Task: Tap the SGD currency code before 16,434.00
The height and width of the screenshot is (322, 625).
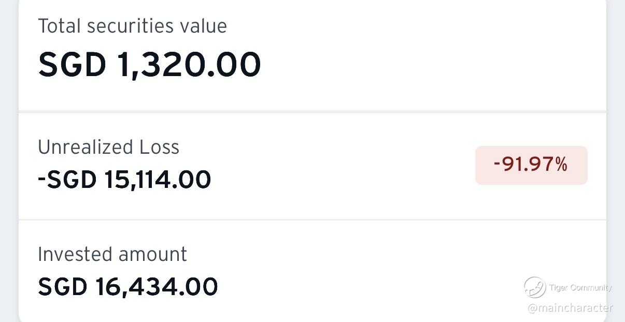Action: (x=62, y=286)
